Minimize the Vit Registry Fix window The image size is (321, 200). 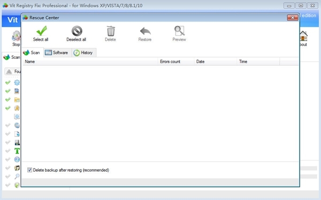click(289, 5)
